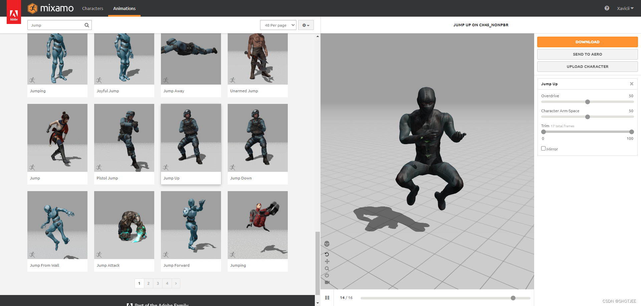Image resolution: width=641 pixels, height=306 pixels.
Task: Adjust the Overdrive slider handle
Action: [588, 102]
